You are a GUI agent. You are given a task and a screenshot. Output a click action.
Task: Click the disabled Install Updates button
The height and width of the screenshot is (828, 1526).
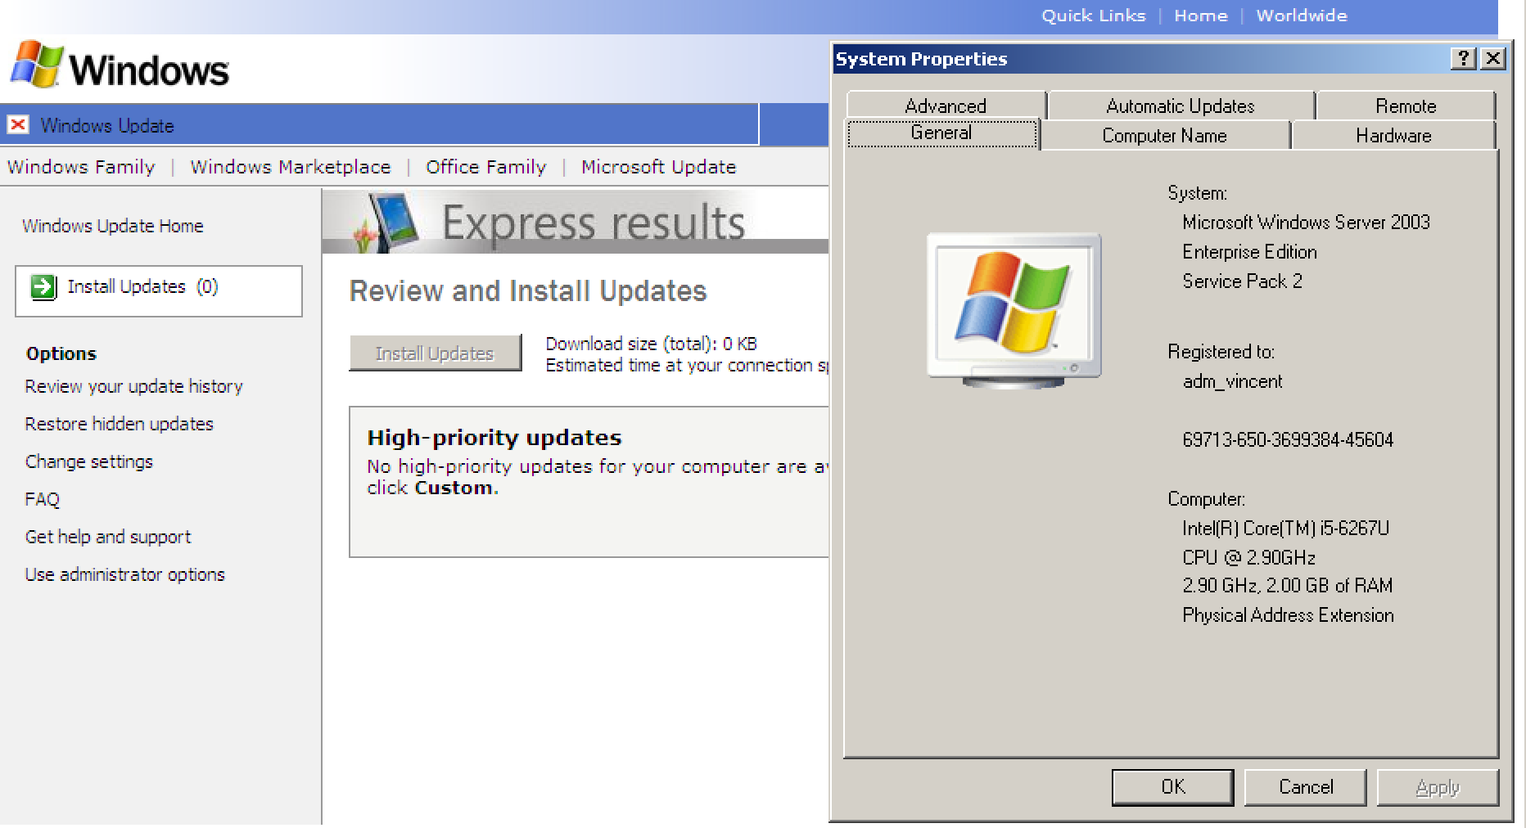[435, 353]
